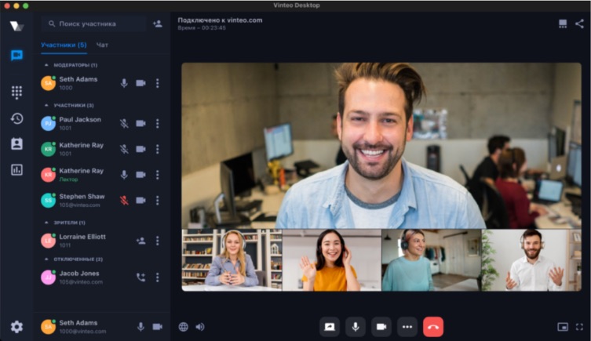Open the dial pad in sidebar
The image size is (591, 341).
(x=16, y=93)
